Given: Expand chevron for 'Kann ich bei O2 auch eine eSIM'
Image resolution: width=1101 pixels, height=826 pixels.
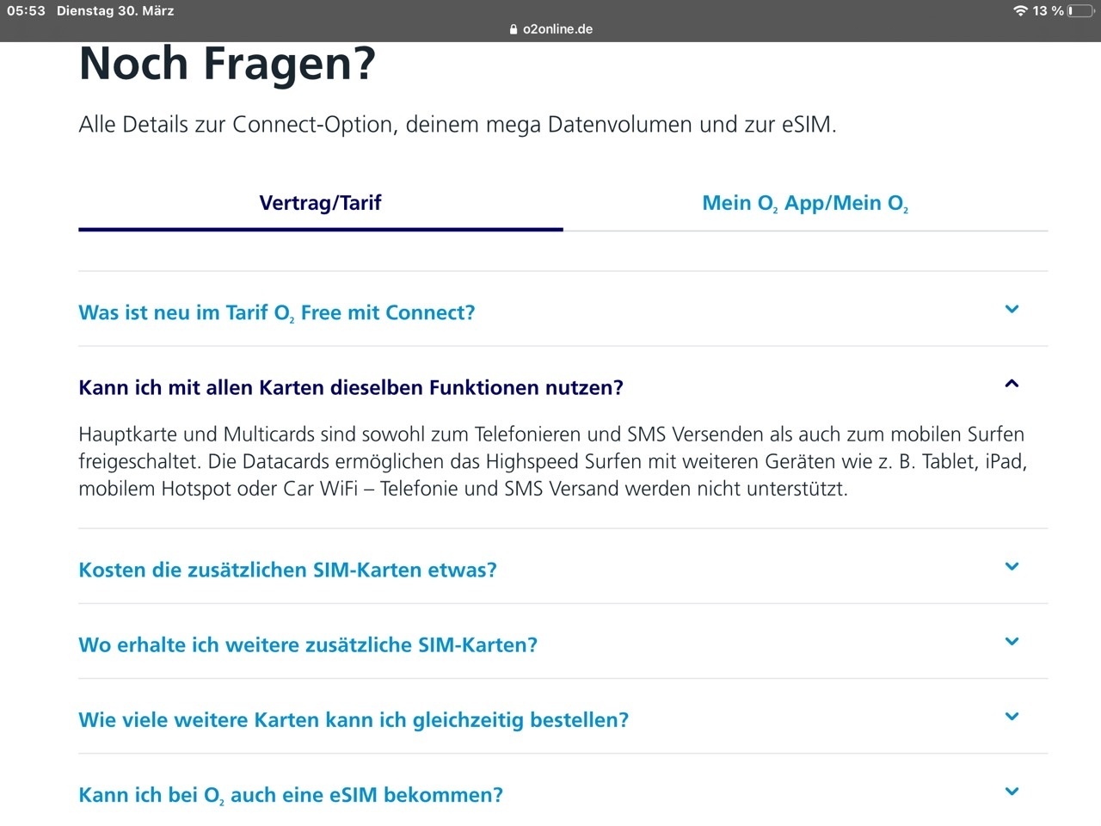Looking at the screenshot, I should point(1012,791).
